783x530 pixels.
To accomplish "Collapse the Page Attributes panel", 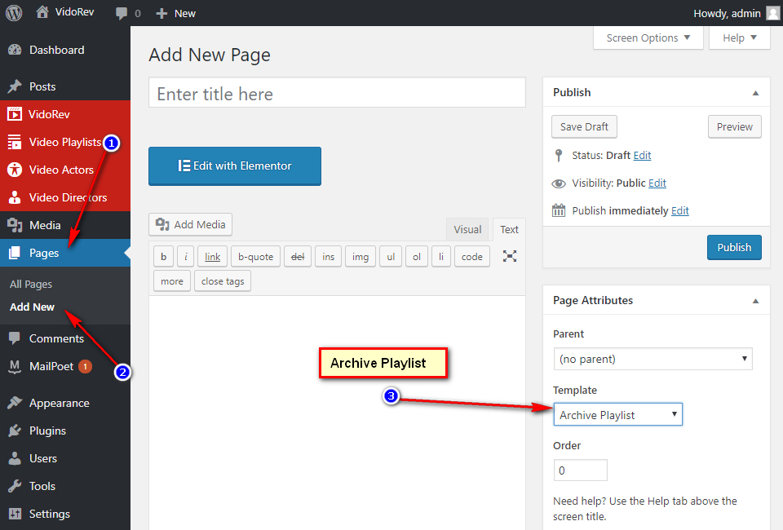I will pyautogui.click(x=756, y=300).
